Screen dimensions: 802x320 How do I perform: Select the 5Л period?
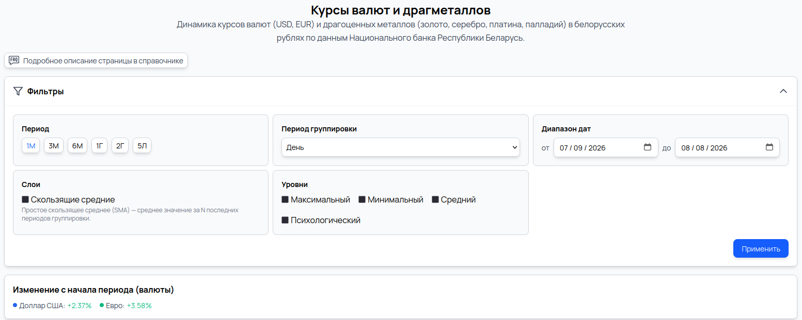point(142,146)
